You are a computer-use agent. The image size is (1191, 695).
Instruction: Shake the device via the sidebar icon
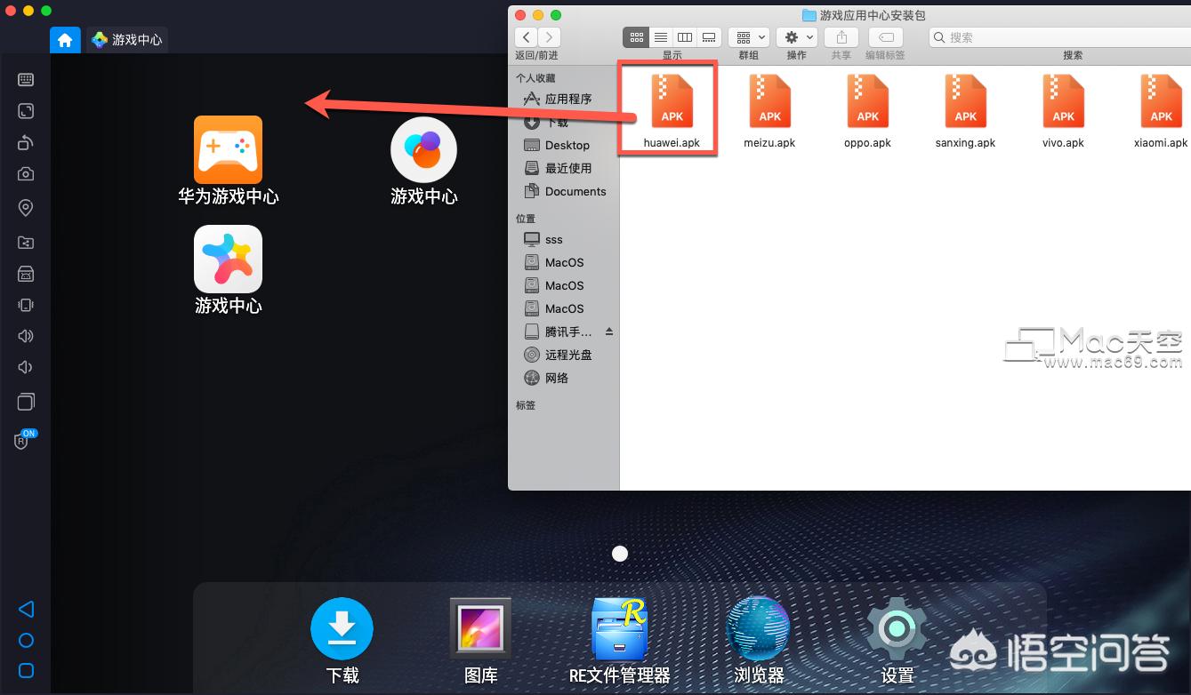[x=26, y=305]
